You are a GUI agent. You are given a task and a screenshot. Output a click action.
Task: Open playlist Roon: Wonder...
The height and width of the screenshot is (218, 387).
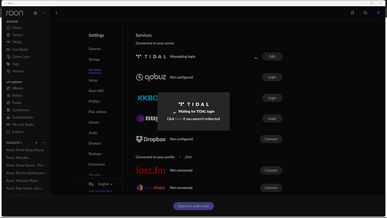point(19,158)
